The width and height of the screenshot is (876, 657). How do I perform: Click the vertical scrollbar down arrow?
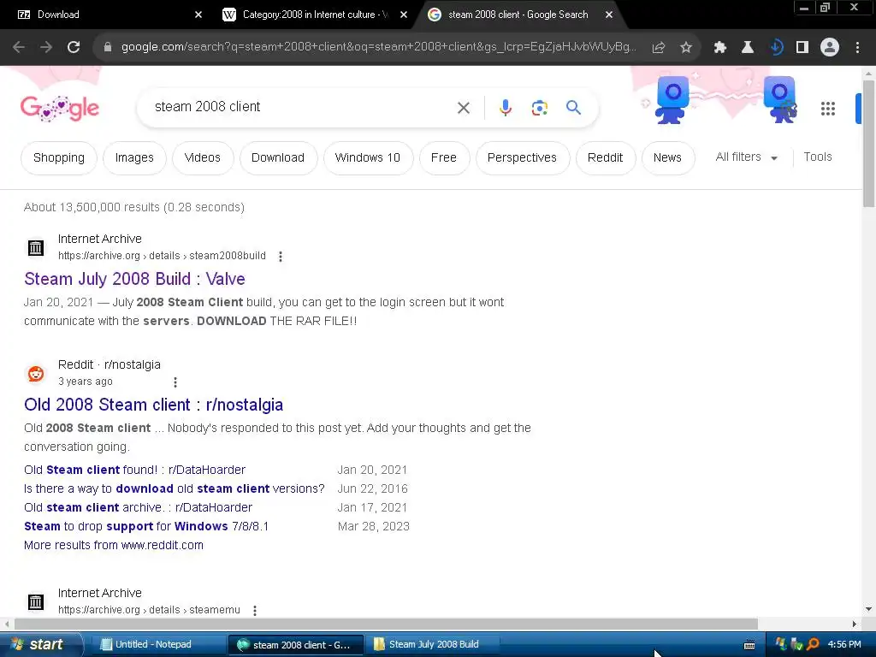[868, 609]
